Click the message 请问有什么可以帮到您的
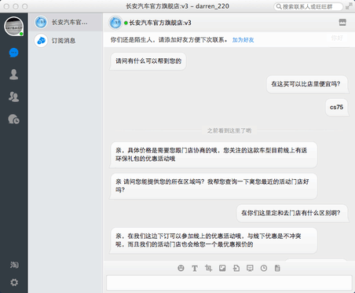Image resolution: width=355 pixels, height=293 pixels. [x=148, y=61]
